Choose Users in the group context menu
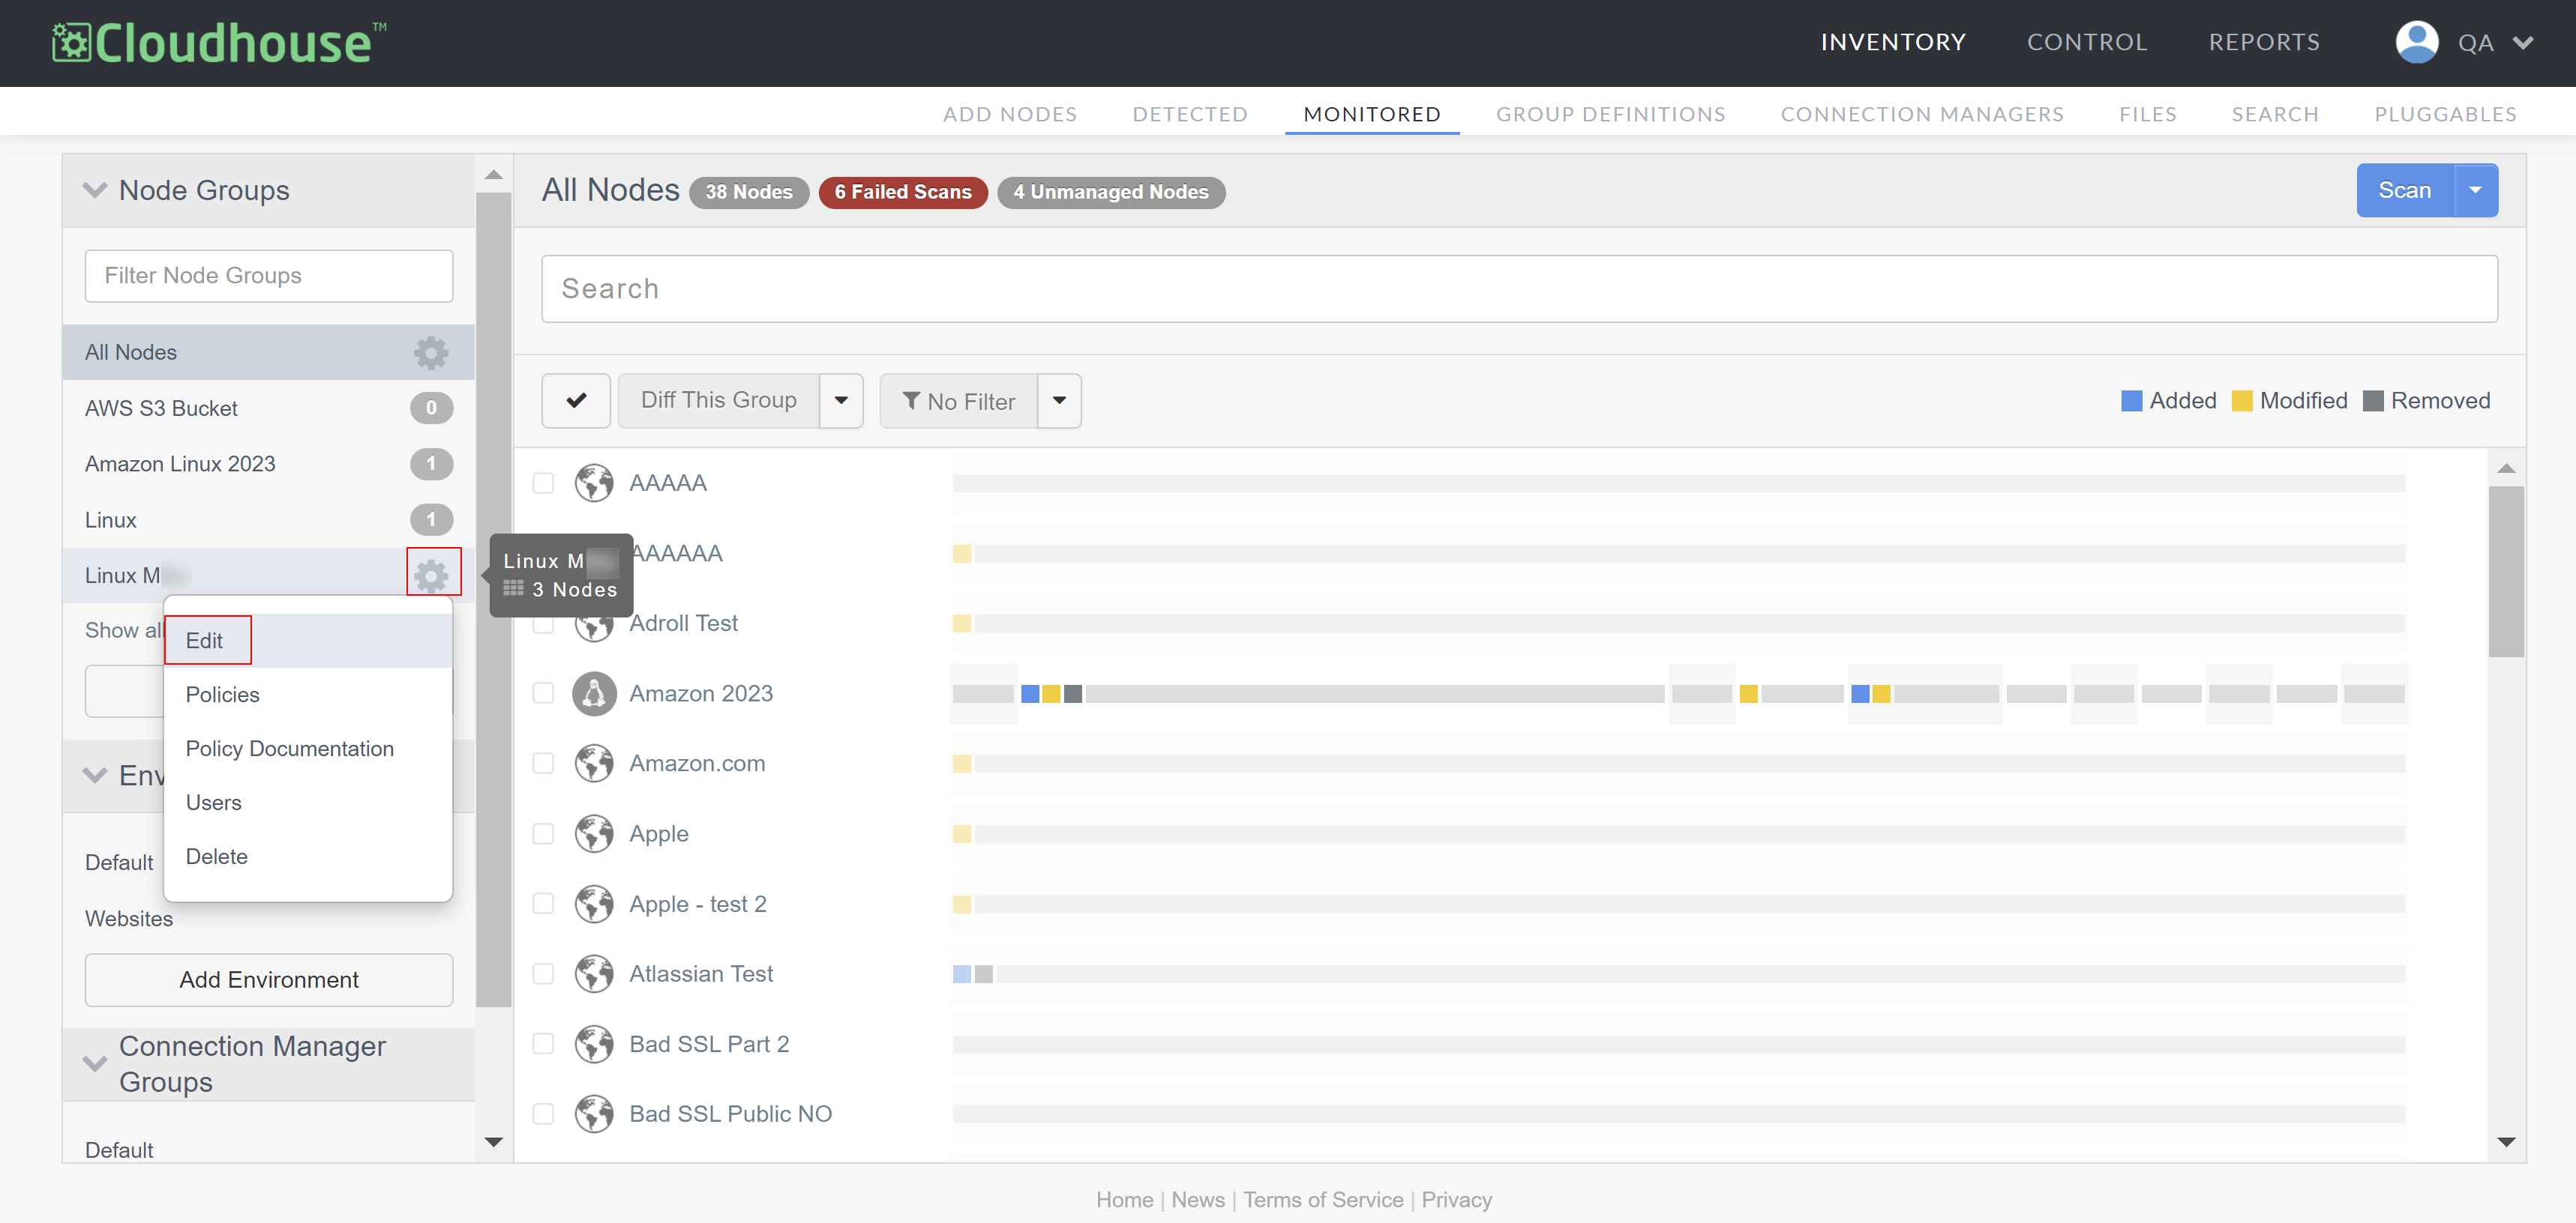Viewport: 2576px width, 1223px height. [308, 803]
